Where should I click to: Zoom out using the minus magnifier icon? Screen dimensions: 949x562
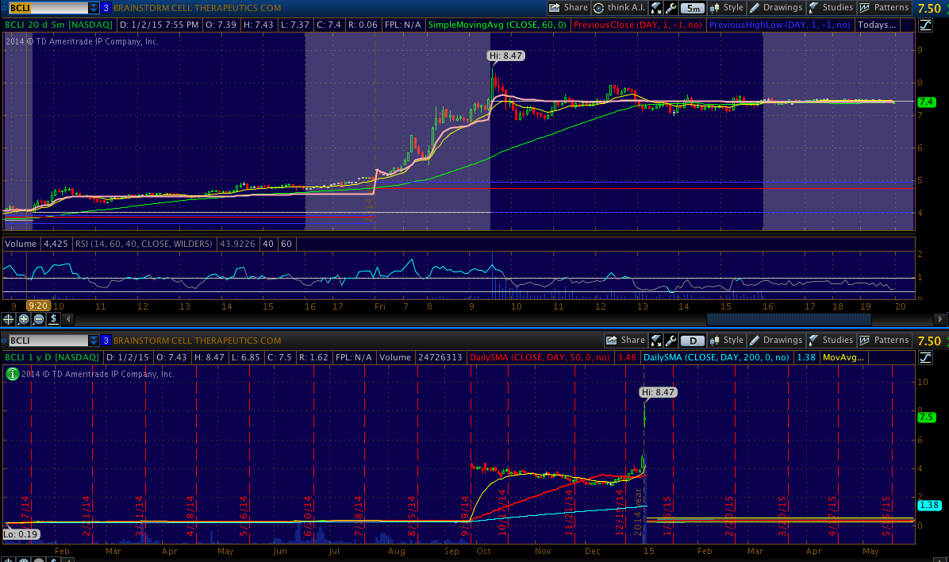38,319
